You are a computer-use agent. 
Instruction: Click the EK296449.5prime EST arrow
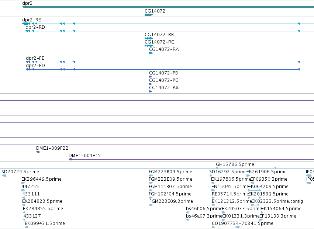[x=23, y=183]
